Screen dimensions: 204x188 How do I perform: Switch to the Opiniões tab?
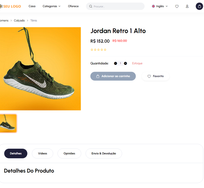(x=69, y=153)
